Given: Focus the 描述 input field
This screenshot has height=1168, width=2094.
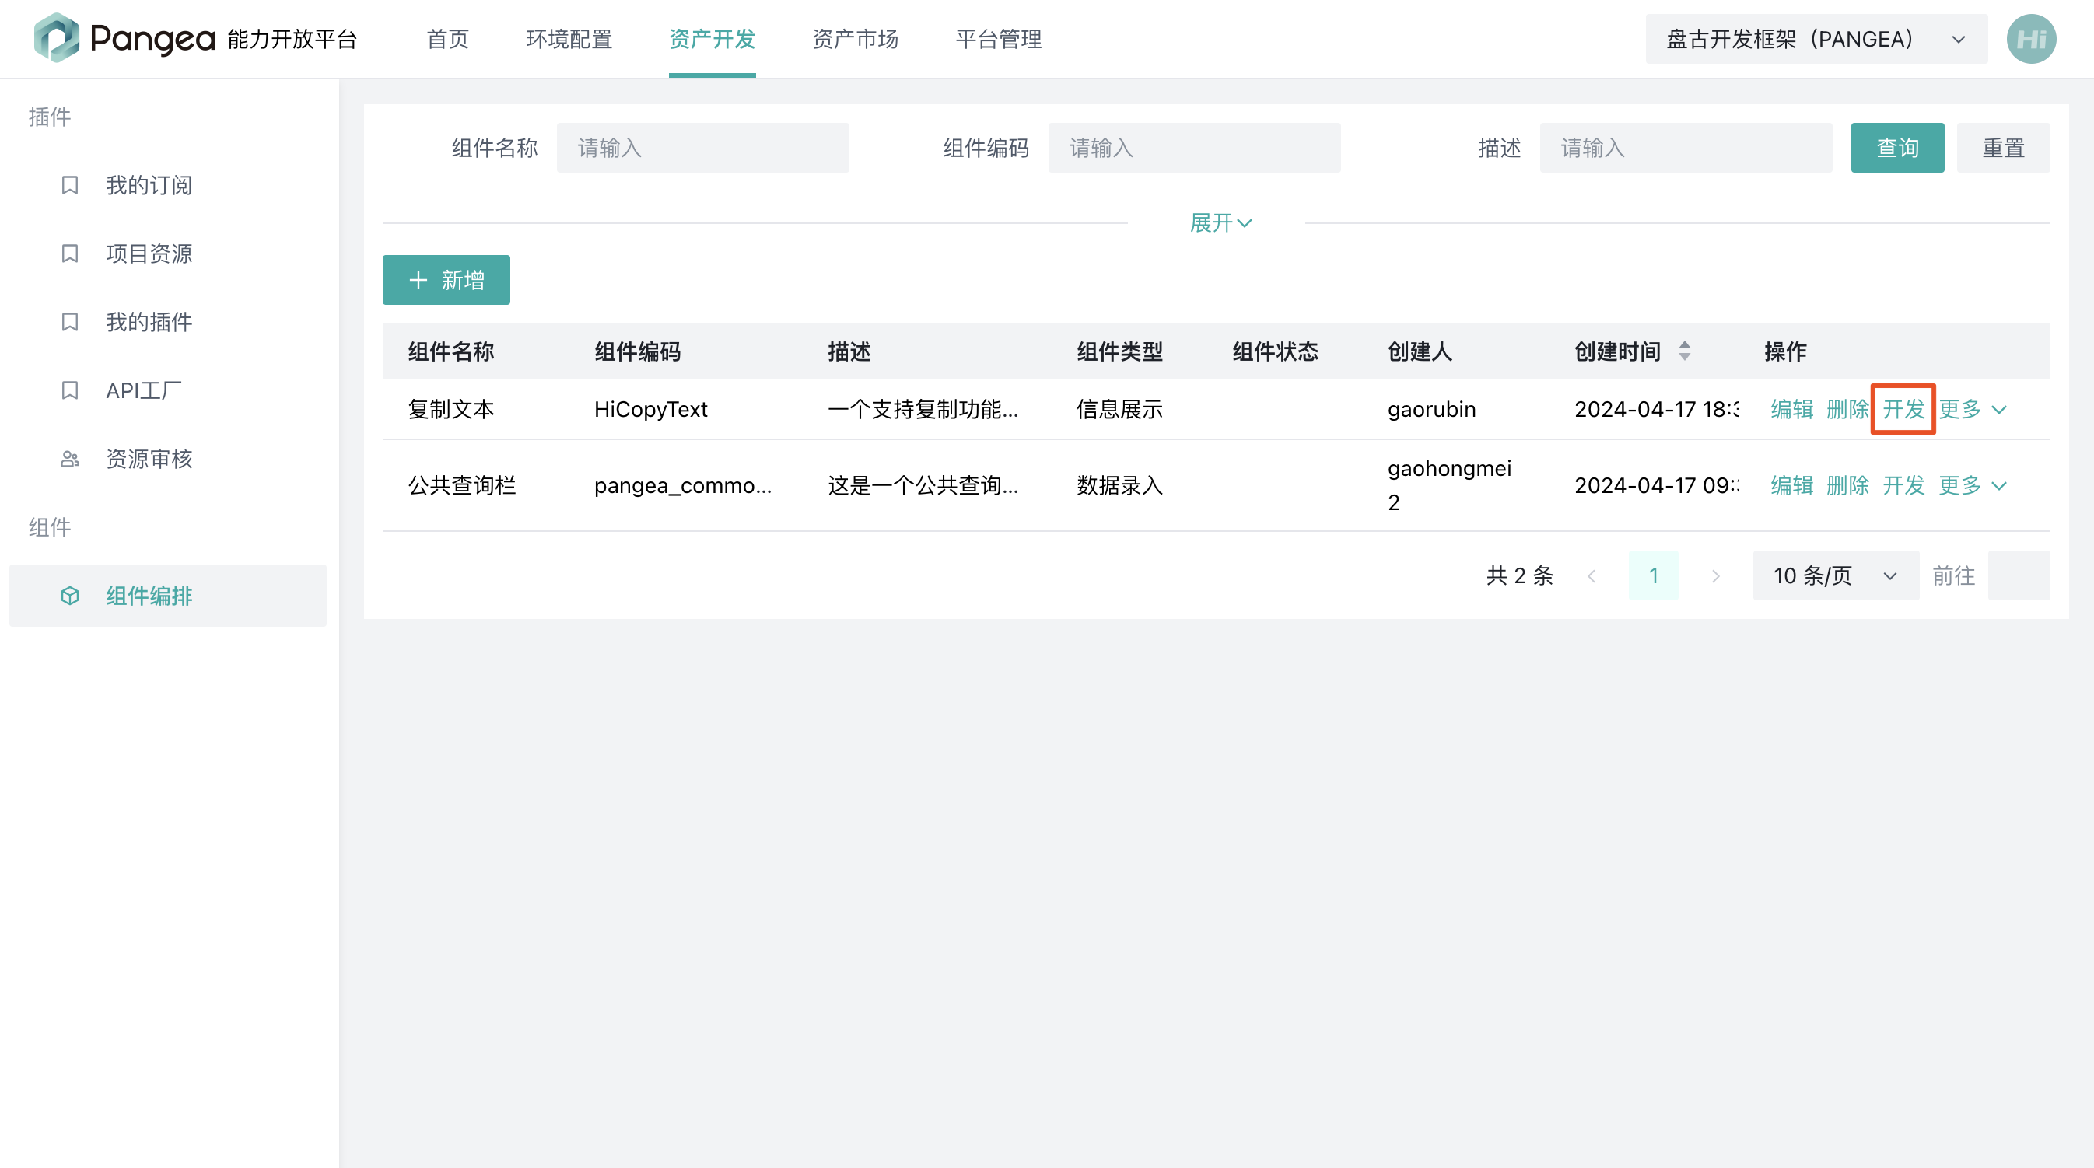Looking at the screenshot, I should [1686, 148].
